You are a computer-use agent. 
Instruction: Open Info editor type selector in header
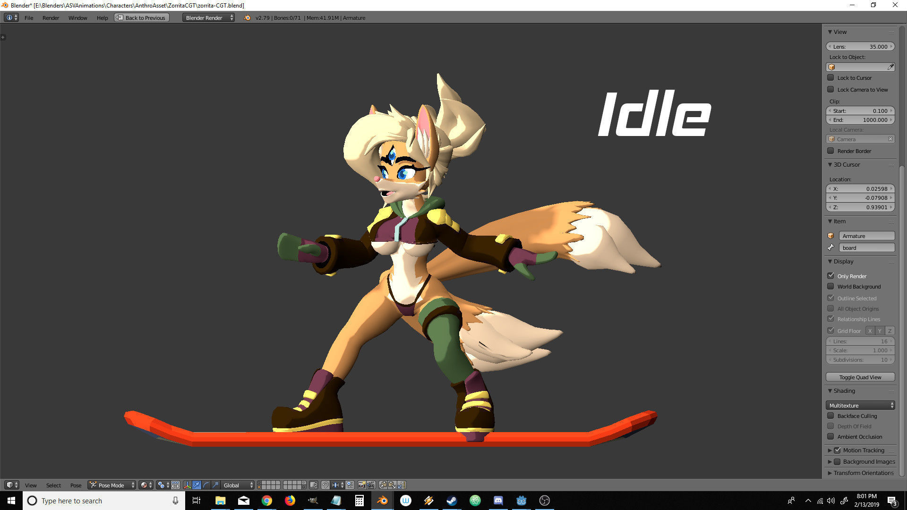coord(11,17)
